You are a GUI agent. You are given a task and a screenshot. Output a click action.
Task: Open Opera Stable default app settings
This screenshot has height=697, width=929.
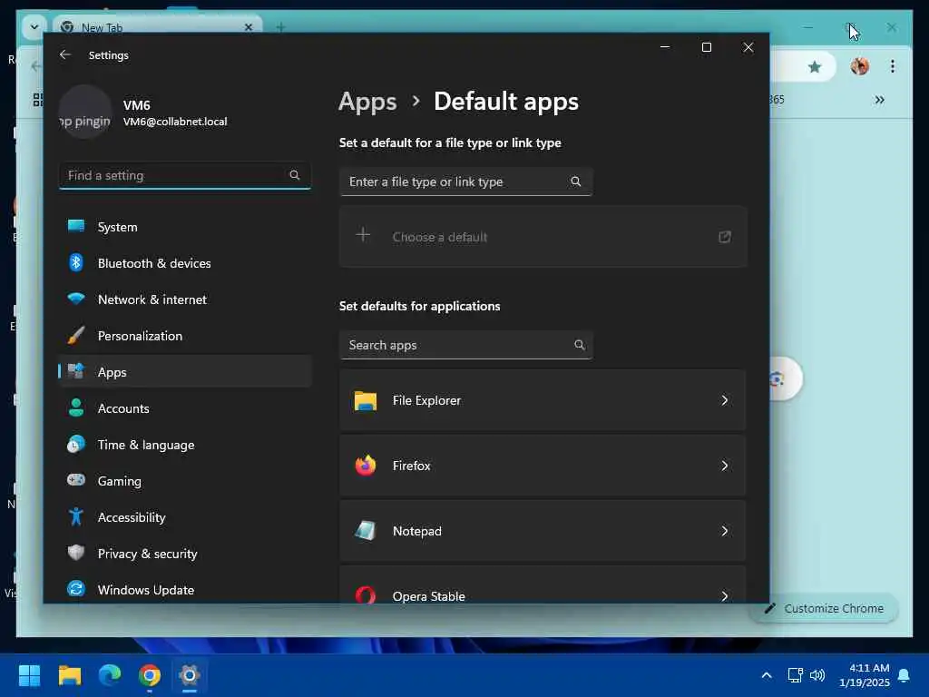pyautogui.click(x=543, y=585)
